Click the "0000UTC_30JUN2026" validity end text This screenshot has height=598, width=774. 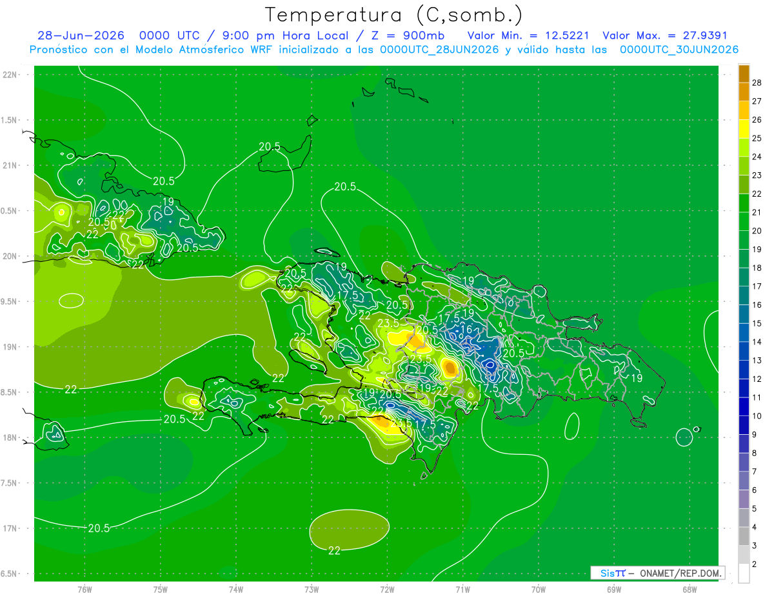[679, 50]
